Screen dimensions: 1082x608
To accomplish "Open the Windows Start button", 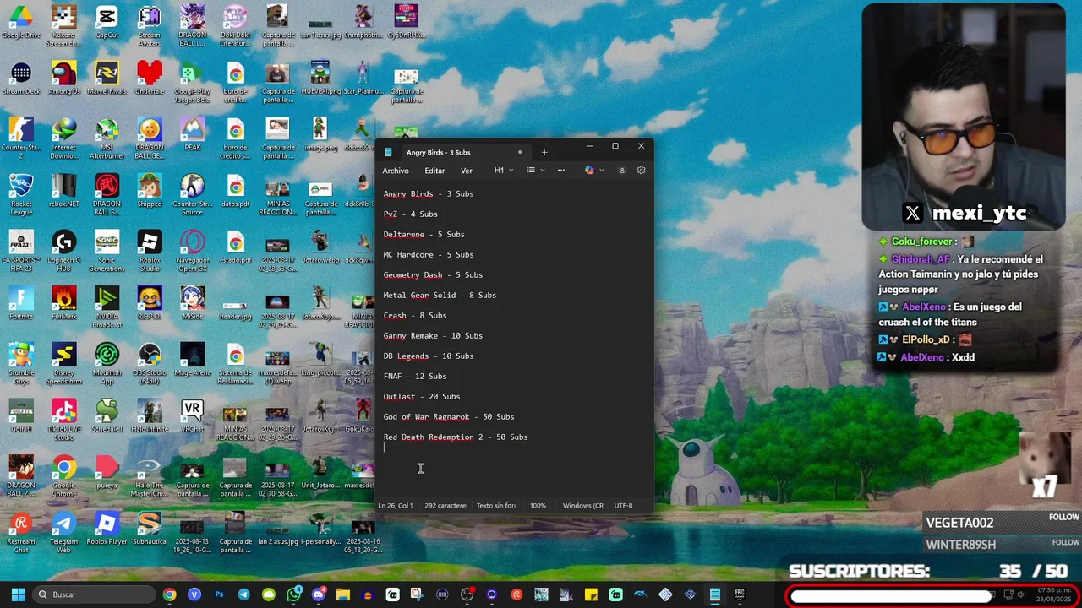I will pyautogui.click(x=18, y=594).
